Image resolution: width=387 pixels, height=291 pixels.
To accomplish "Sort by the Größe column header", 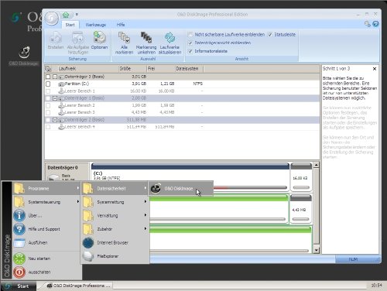I will (x=132, y=69).
